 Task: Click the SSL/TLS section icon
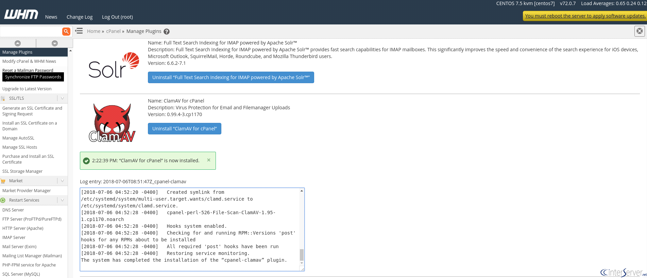[x=3, y=98]
